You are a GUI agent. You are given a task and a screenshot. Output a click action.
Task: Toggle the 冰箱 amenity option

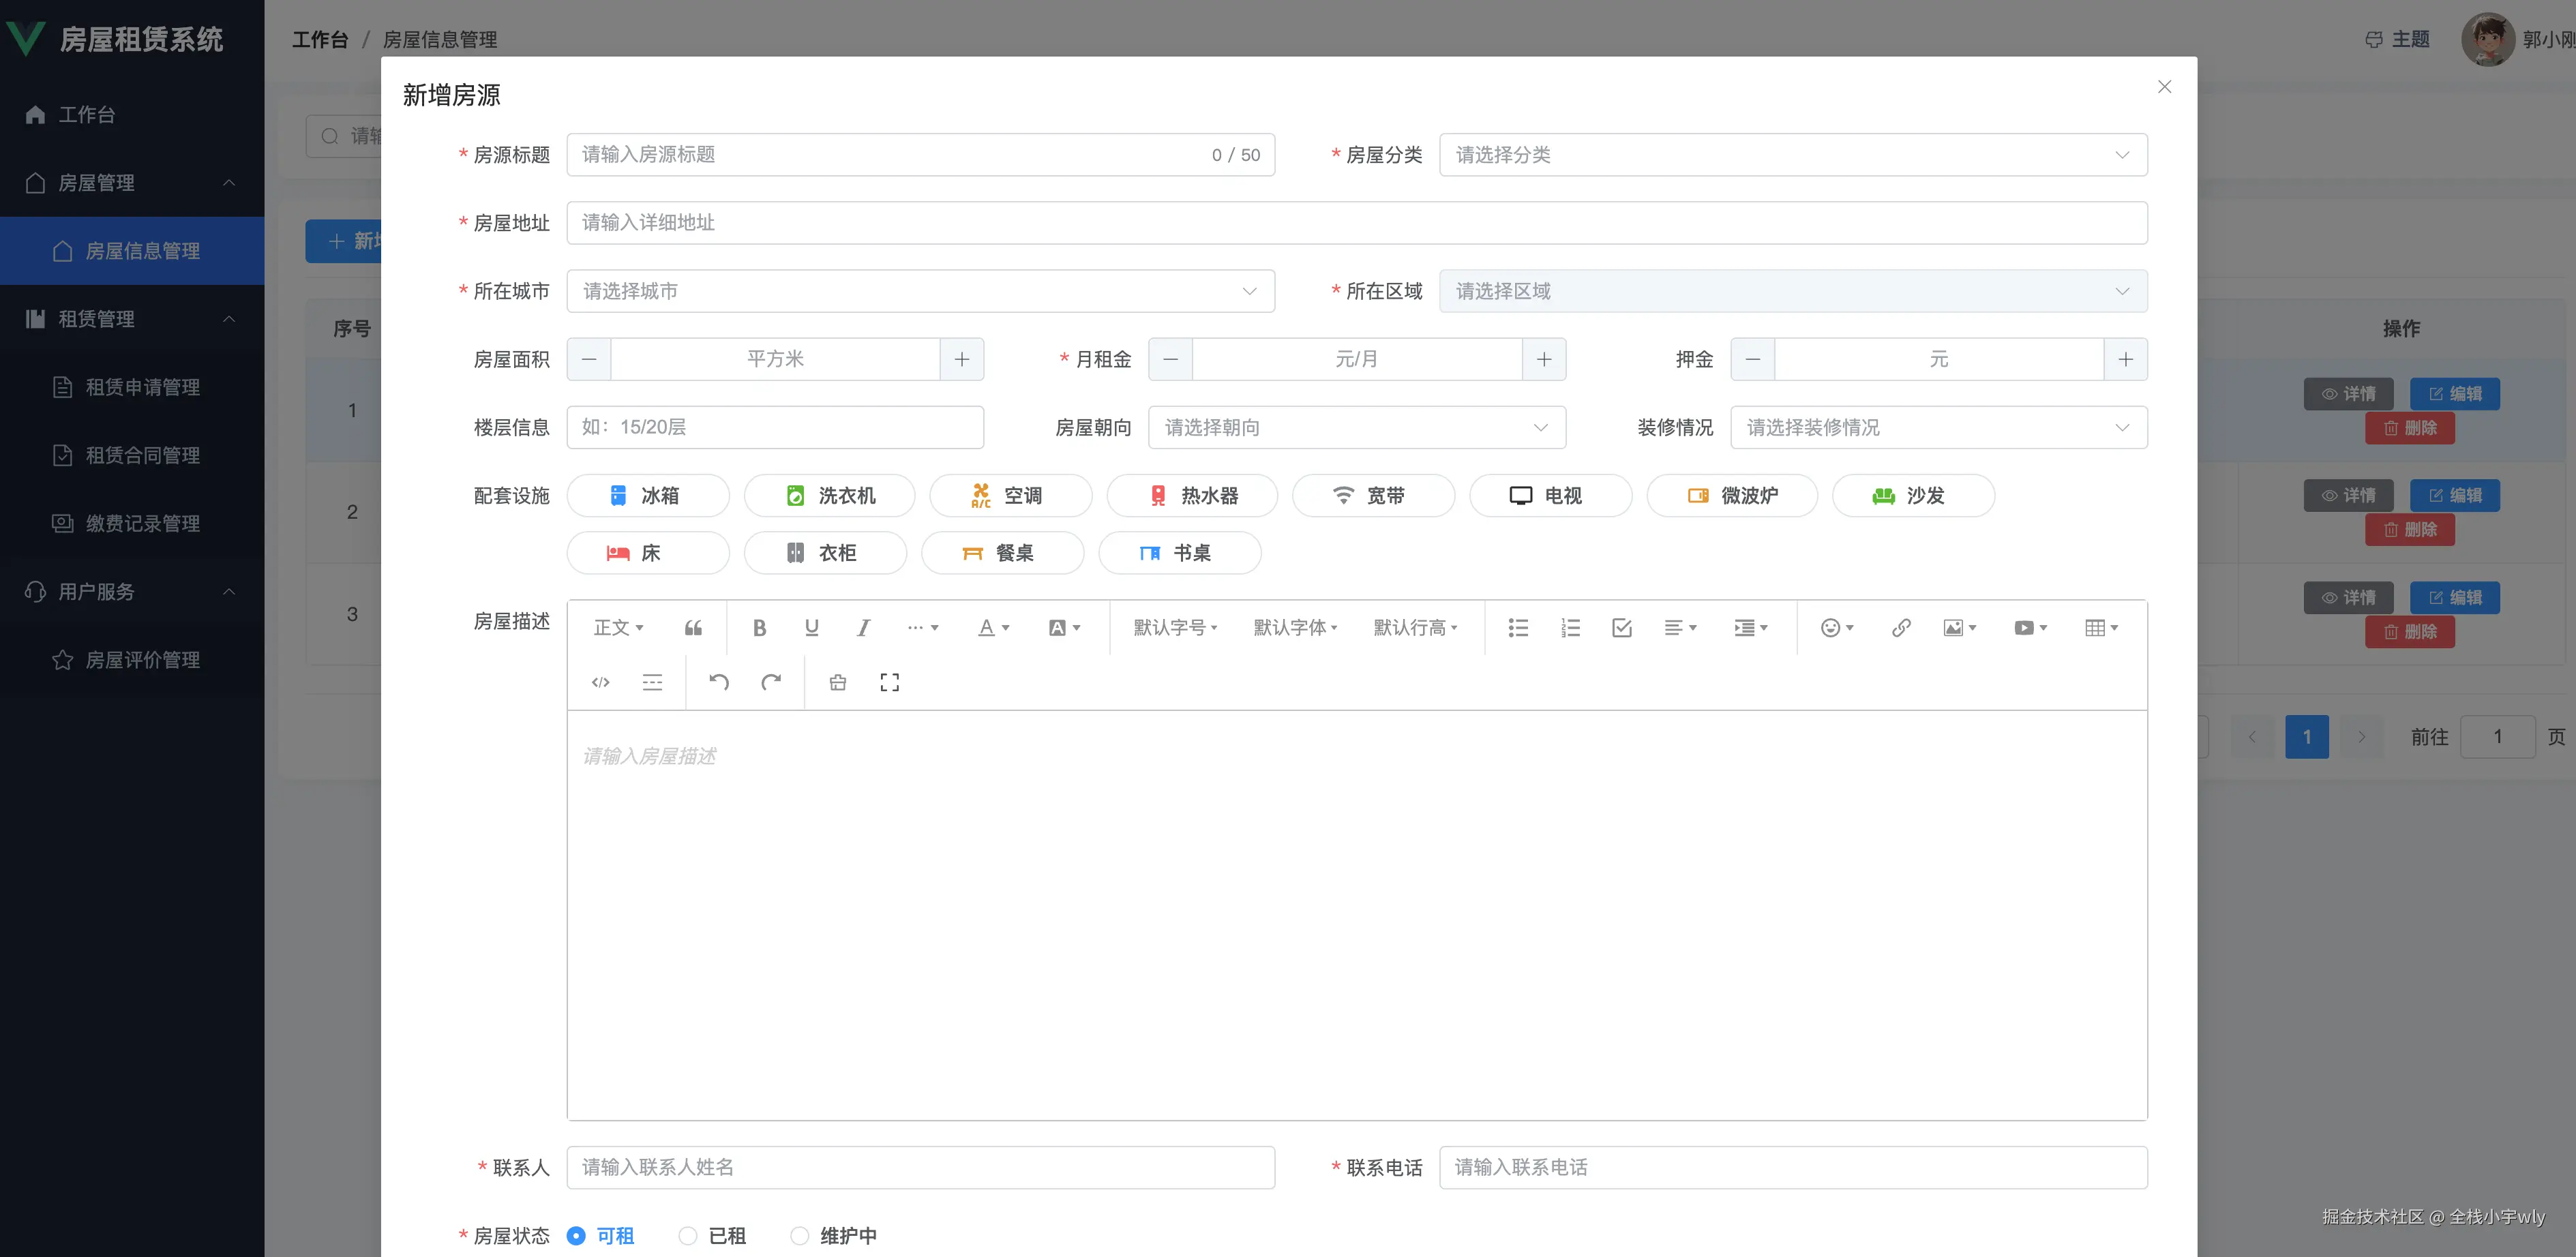coord(648,495)
